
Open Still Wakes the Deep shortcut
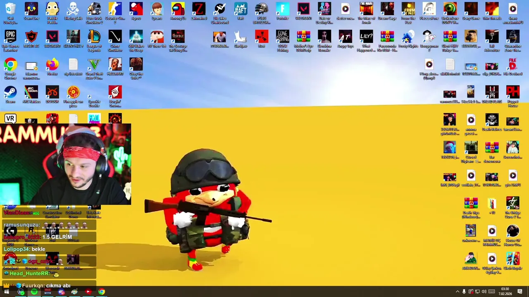coord(136,41)
